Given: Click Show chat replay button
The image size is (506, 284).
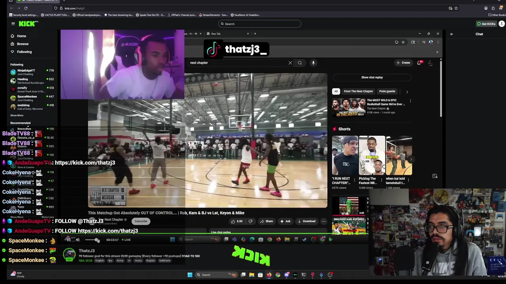Looking at the screenshot, I should (372, 77).
